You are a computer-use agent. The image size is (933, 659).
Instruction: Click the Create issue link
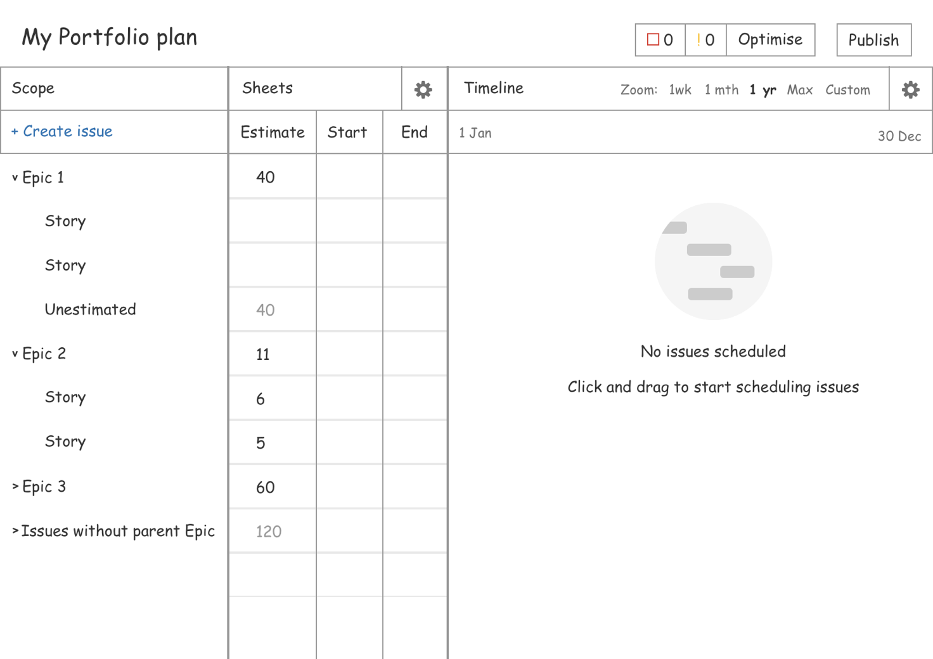click(x=61, y=131)
